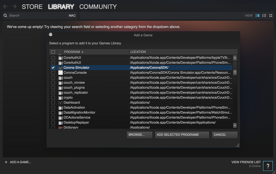Click the BROWSE button
The height and width of the screenshot is (174, 276).
pos(139,135)
